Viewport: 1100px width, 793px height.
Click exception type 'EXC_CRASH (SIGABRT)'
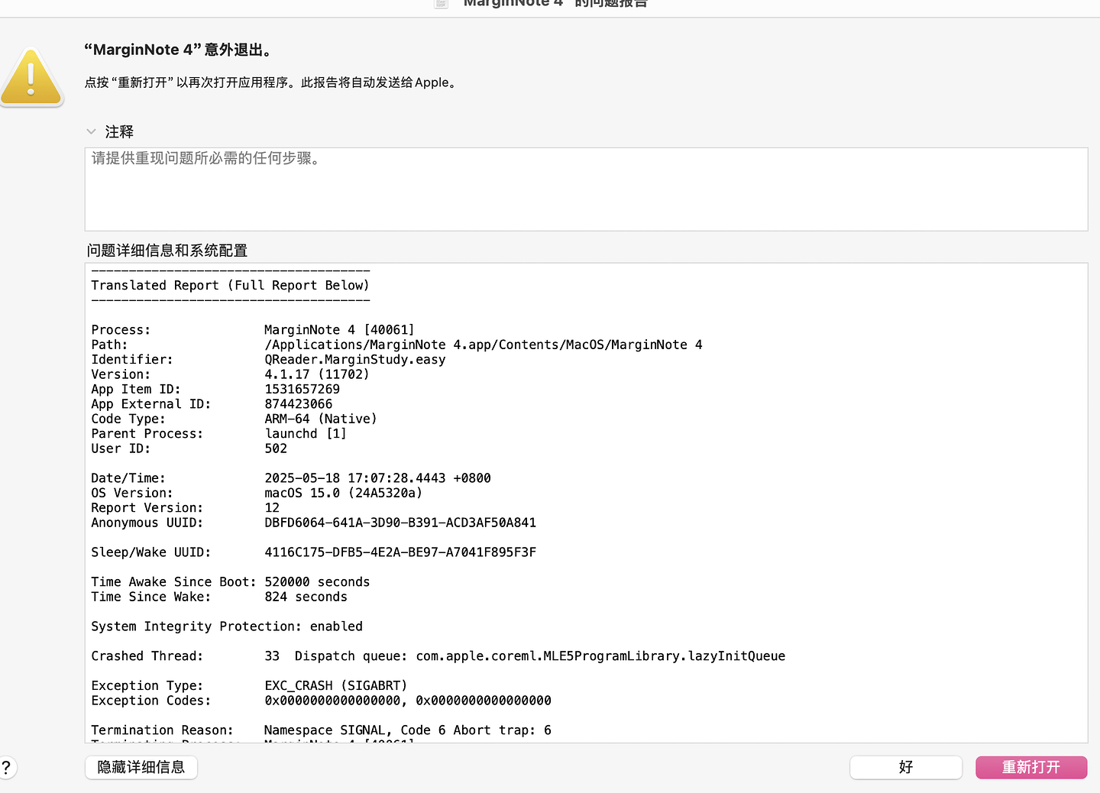click(x=336, y=686)
